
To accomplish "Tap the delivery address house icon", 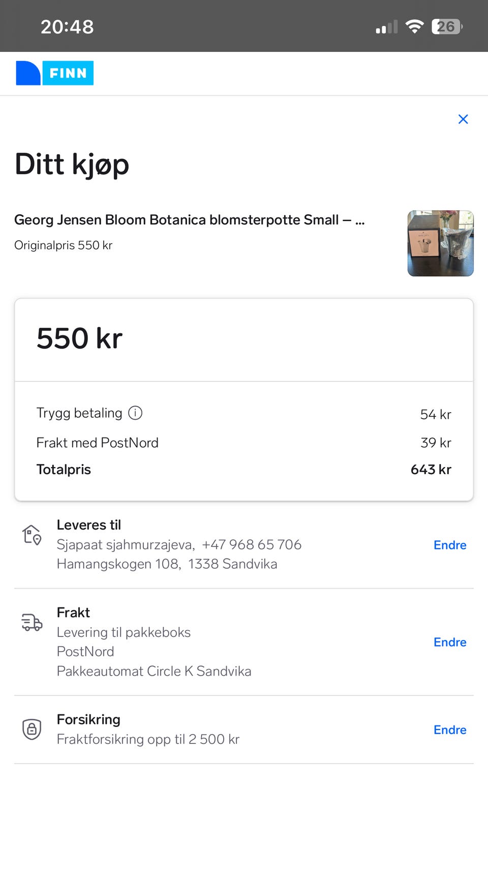I will coord(32,535).
